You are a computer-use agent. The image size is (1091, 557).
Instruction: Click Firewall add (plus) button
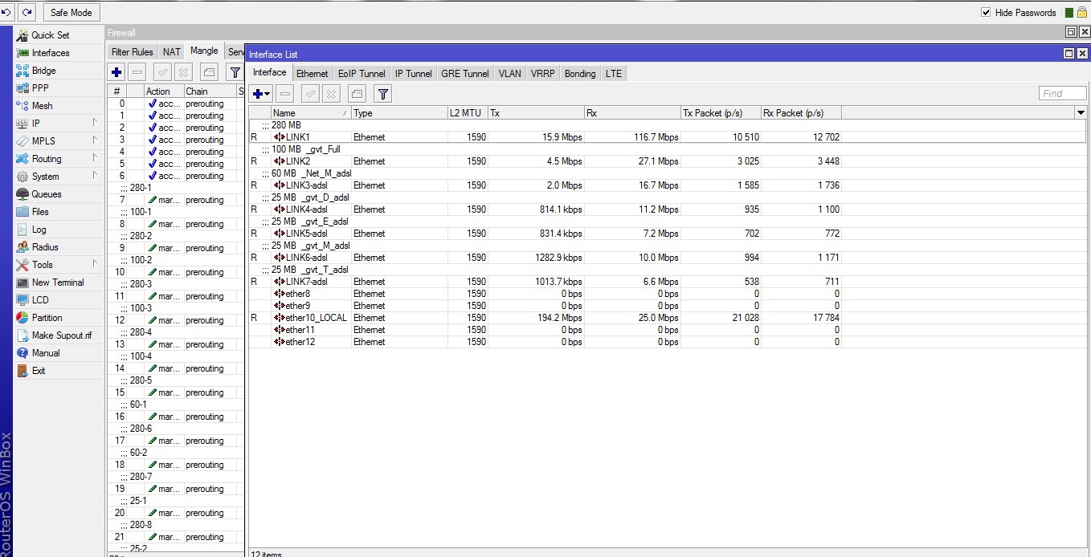pos(116,72)
